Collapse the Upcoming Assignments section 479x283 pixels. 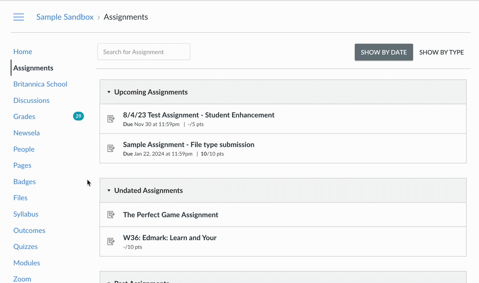point(109,92)
